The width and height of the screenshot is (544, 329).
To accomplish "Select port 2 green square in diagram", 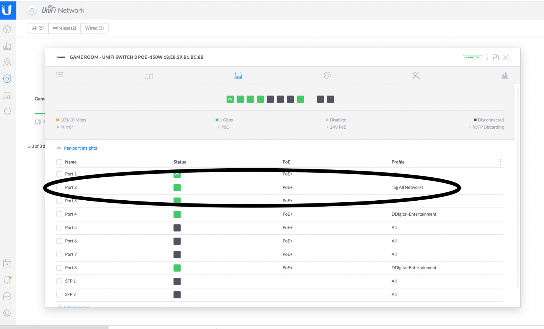I will pyautogui.click(x=240, y=99).
